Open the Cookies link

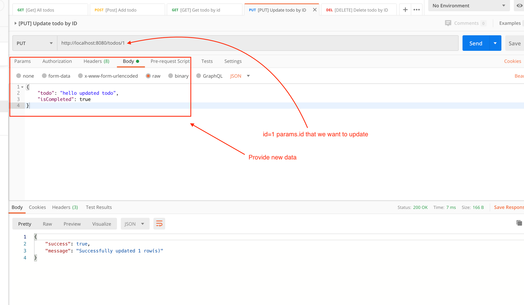click(512, 61)
